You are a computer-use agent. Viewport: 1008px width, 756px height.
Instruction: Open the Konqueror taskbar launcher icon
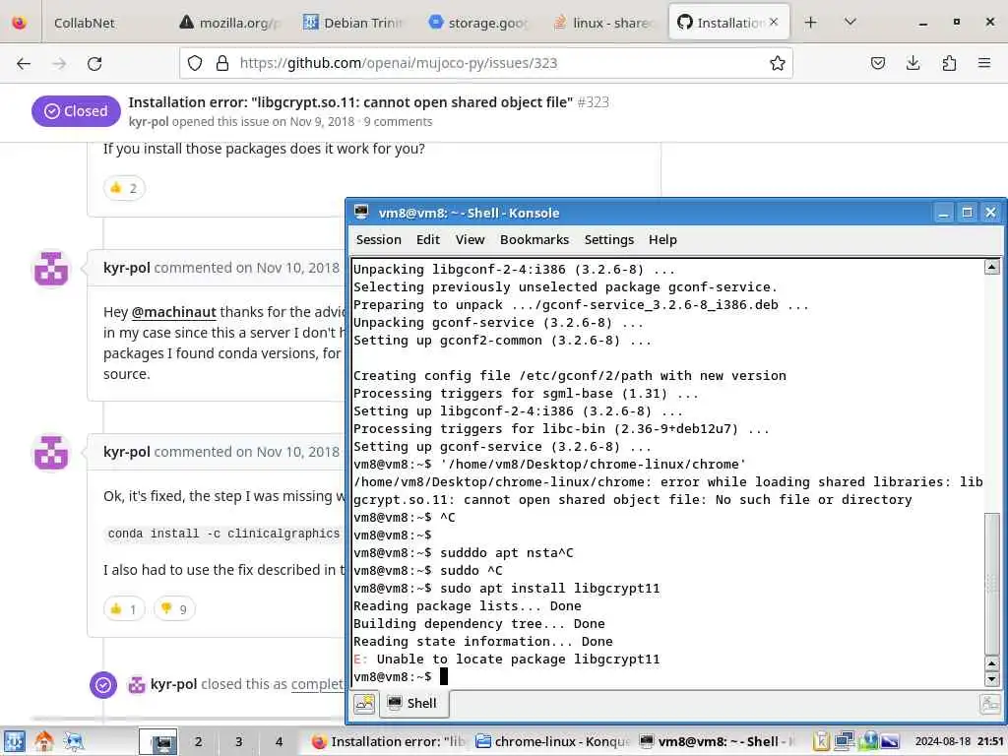[73, 742]
